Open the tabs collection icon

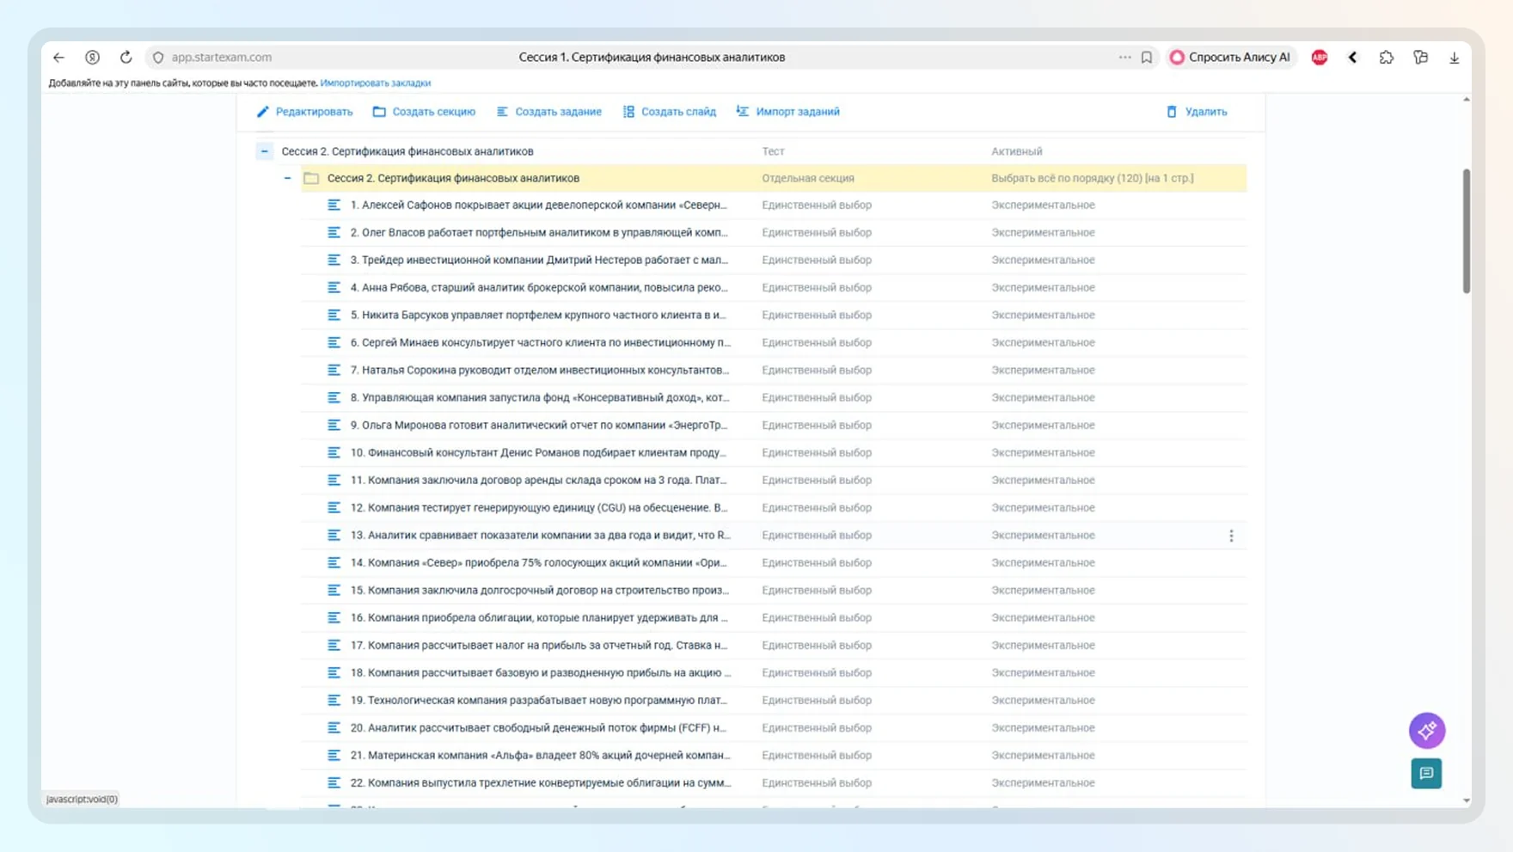[1420, 58]
